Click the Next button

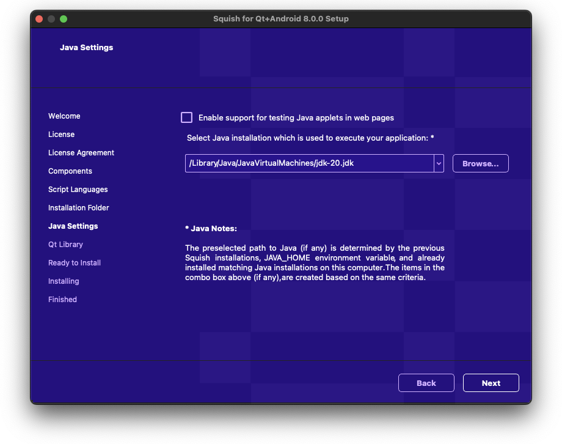pos(491,383)
